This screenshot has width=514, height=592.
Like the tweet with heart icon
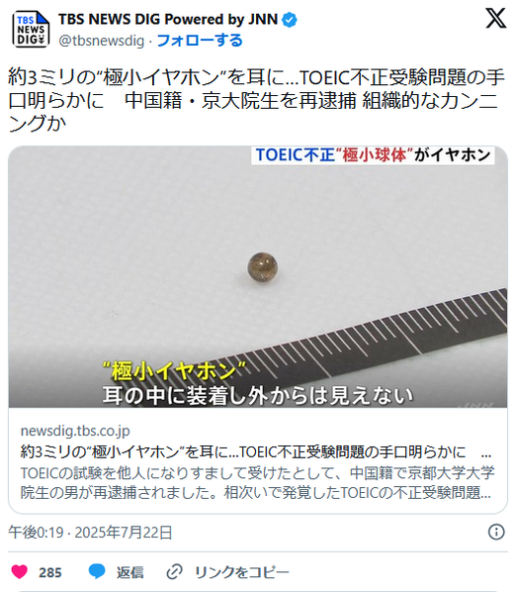(x=19, y=571)
